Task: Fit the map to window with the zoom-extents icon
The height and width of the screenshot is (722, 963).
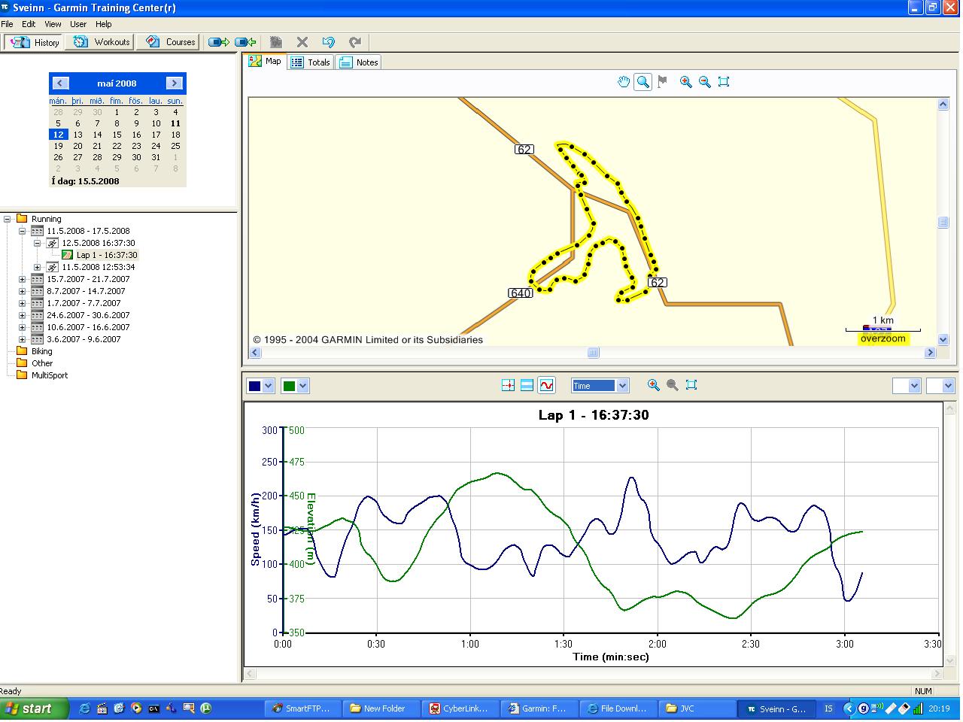Action: pos(724,82)
